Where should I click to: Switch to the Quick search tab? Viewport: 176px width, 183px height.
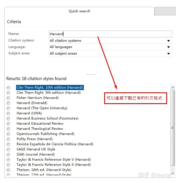80,11
